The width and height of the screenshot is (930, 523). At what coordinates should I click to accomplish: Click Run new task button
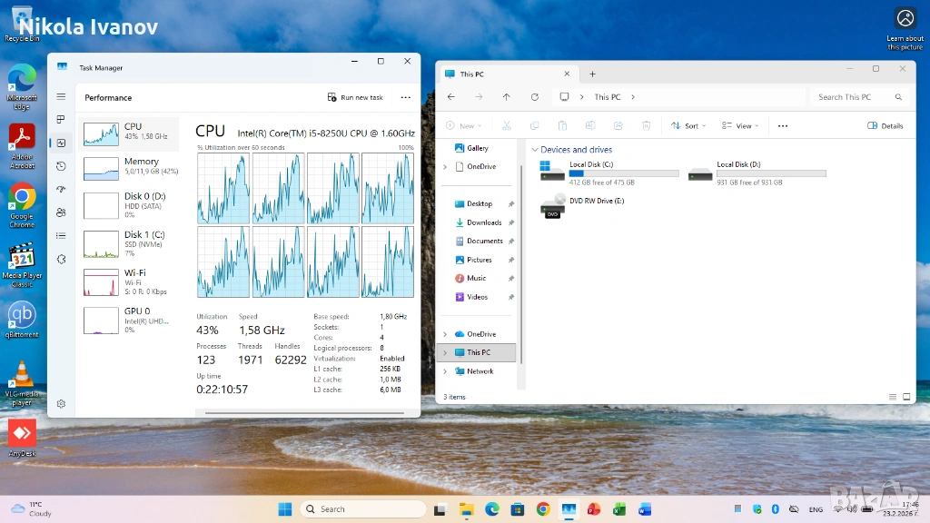point(355,97)
